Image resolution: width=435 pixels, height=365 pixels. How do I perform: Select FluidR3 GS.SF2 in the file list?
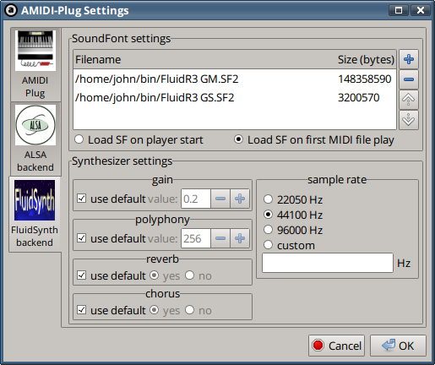[x=234, y=98]
